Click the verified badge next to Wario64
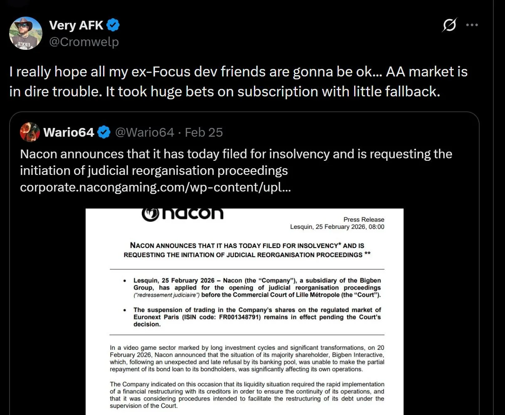The height and width of the screenshot is (415, 505). [x=104, y=133]
